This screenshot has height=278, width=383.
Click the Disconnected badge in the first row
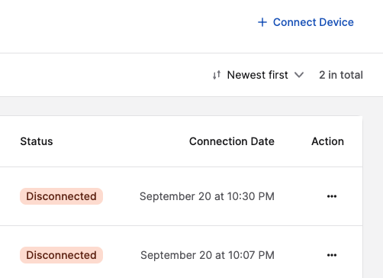[x=61, y=196]
